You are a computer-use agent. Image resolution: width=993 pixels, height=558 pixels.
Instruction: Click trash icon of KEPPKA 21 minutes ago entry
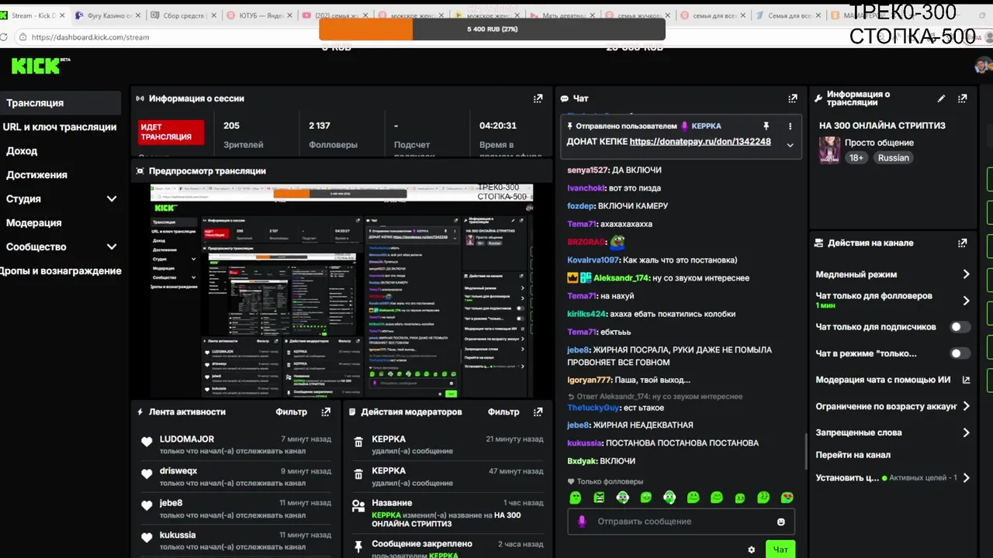coord(358,442)
